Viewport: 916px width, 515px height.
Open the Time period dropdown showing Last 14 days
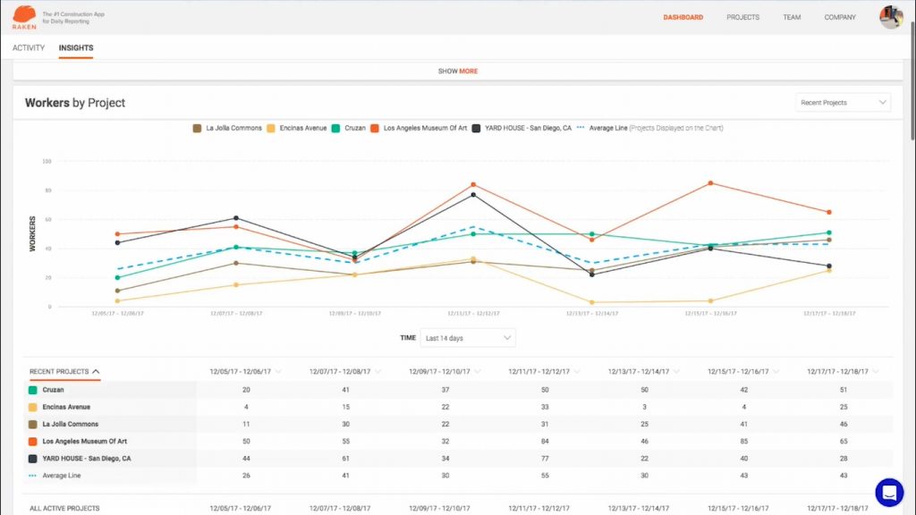(x=467, y=337)
